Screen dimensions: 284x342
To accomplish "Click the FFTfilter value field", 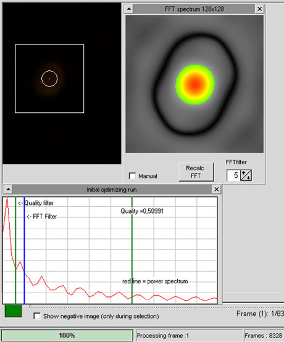I will 233,175.
